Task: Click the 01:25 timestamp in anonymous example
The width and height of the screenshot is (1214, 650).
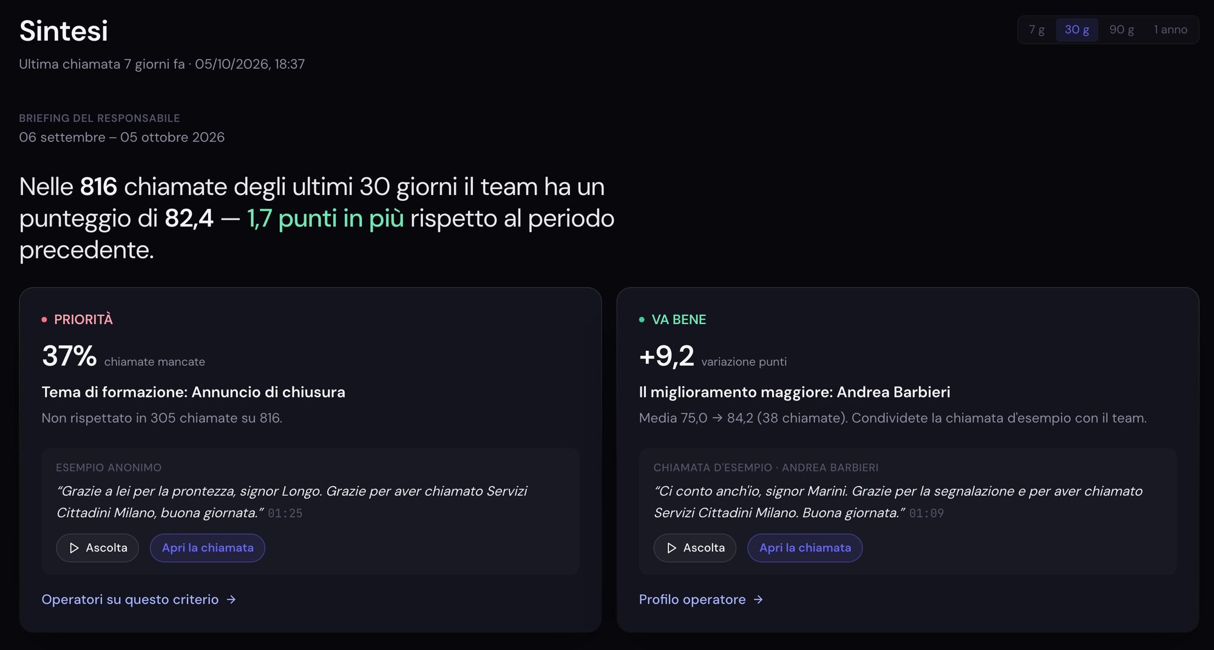Action: tap(285, 513)
